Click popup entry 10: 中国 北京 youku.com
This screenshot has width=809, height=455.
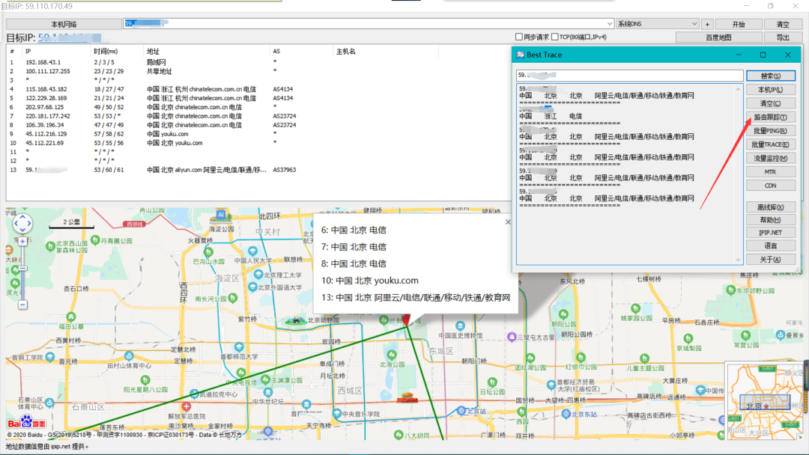[x=369, y=281]
